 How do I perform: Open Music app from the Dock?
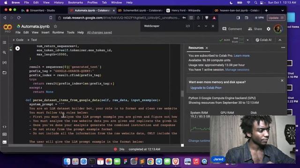pos(196,161)
